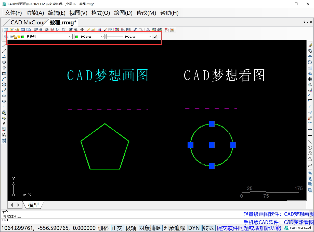Open the 视图(V) menu

click(78, 13)
